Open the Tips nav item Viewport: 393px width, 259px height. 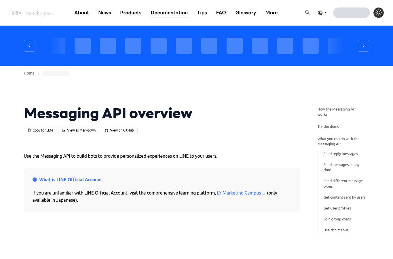click(x=202, y=13)
